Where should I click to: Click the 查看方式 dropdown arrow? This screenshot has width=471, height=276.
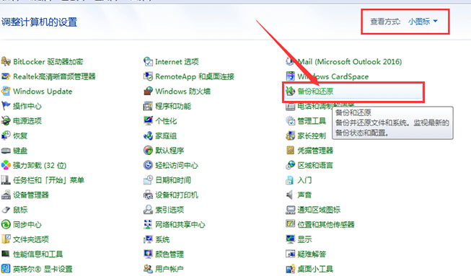(x=435, y=22)
